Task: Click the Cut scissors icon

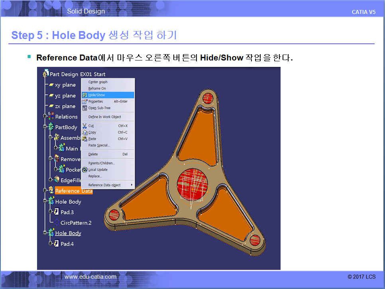Action: tap(84, 126)
